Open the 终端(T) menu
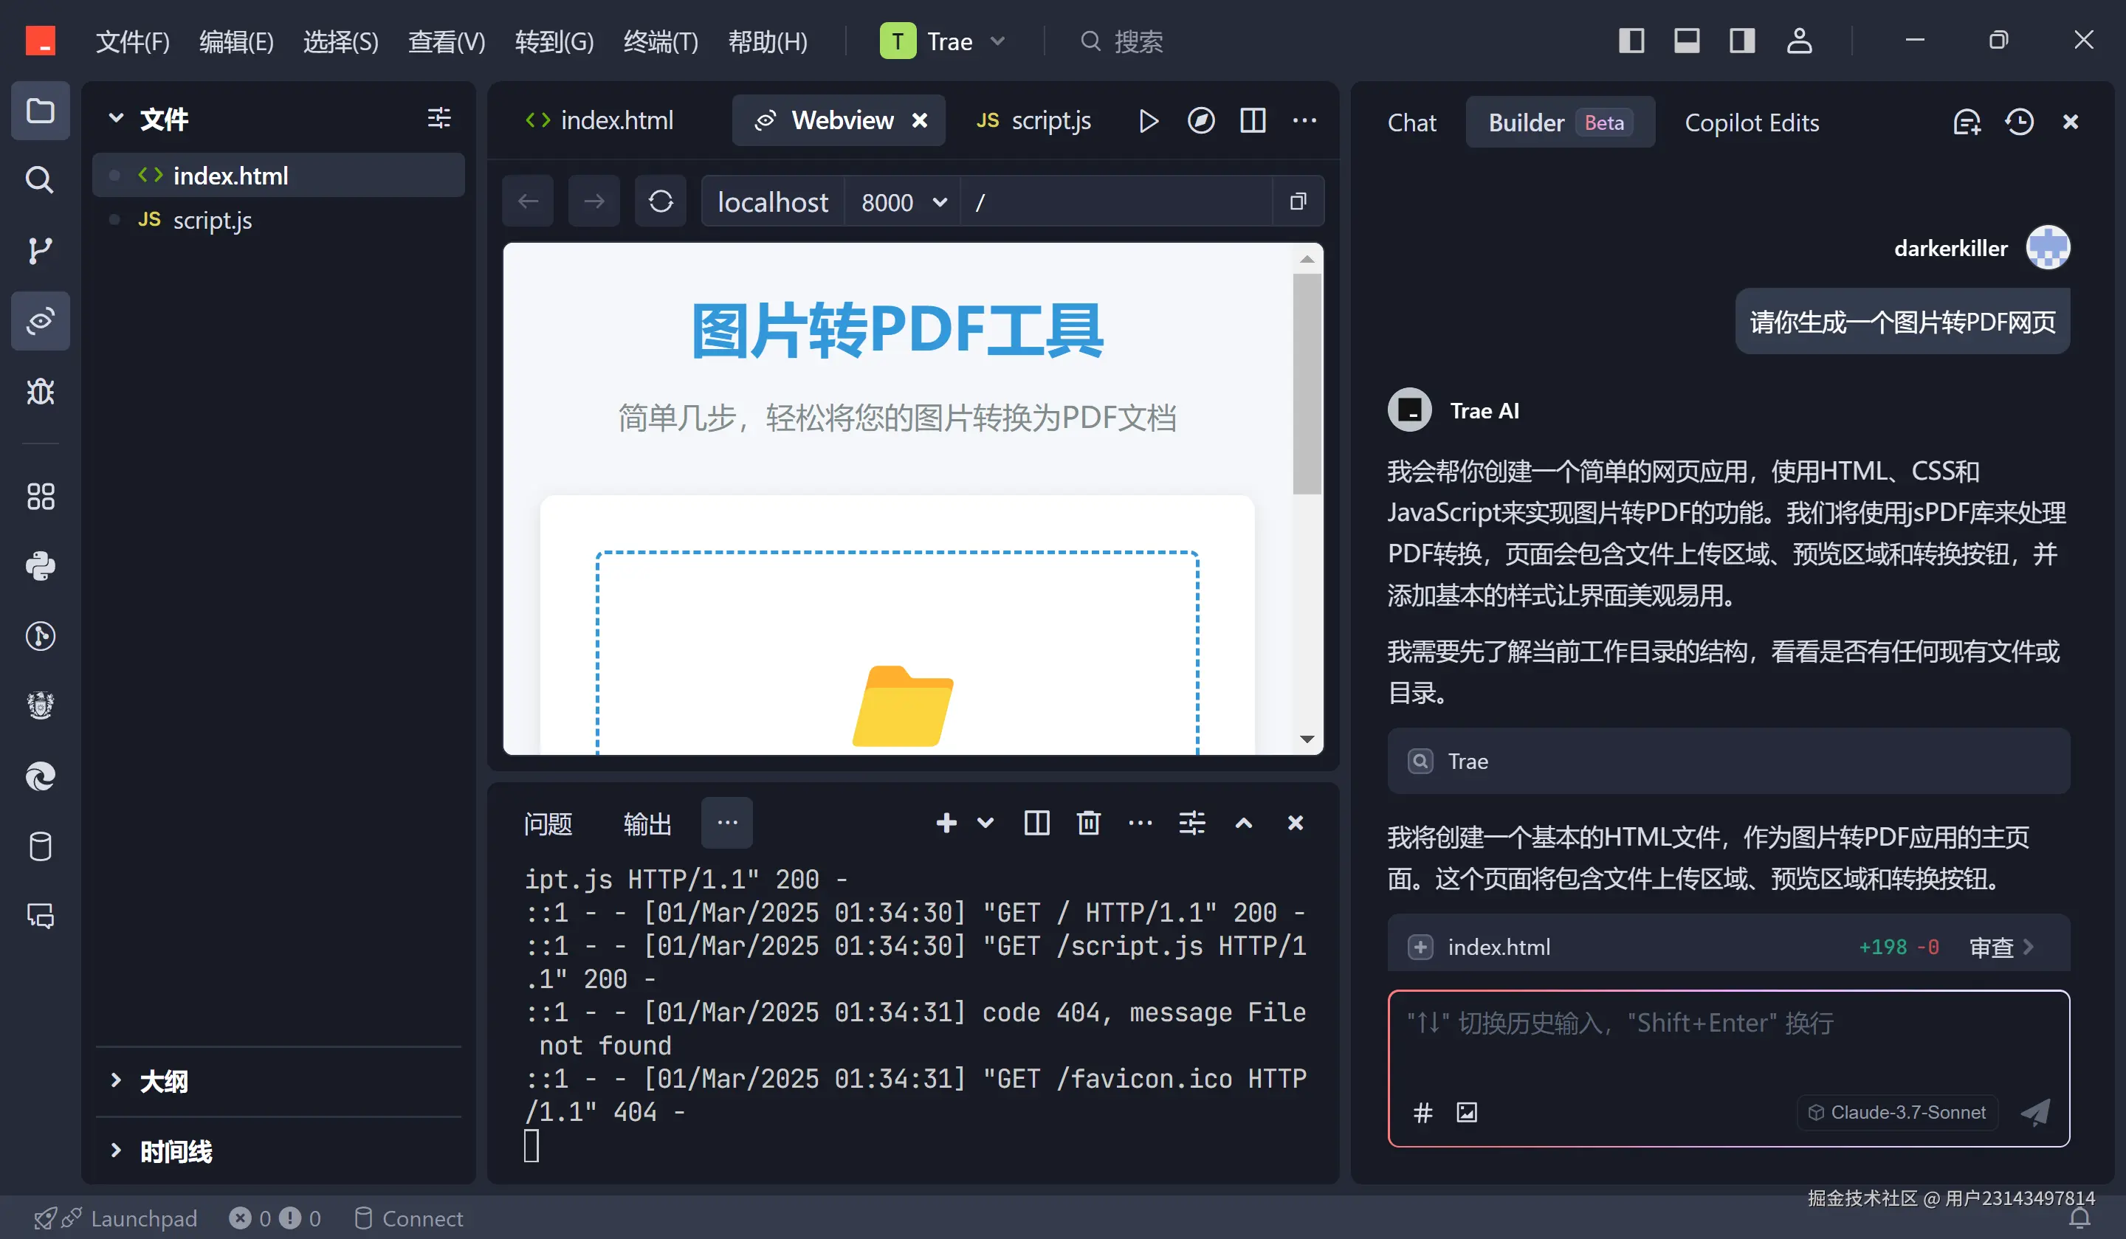 (x=660, y=41)
